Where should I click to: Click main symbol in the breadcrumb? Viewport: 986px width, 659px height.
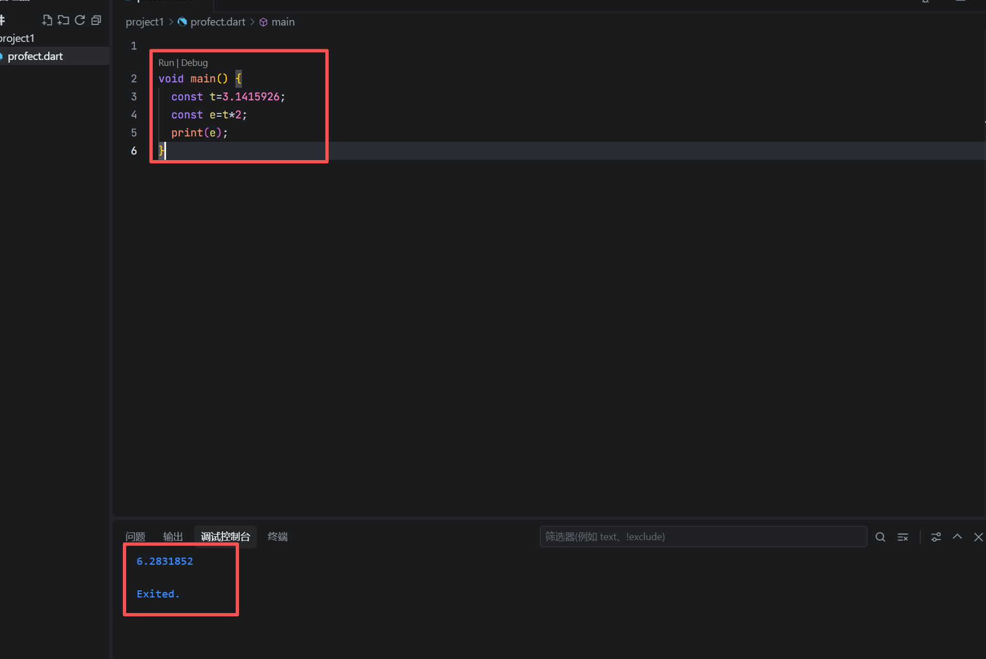(283, 22)
